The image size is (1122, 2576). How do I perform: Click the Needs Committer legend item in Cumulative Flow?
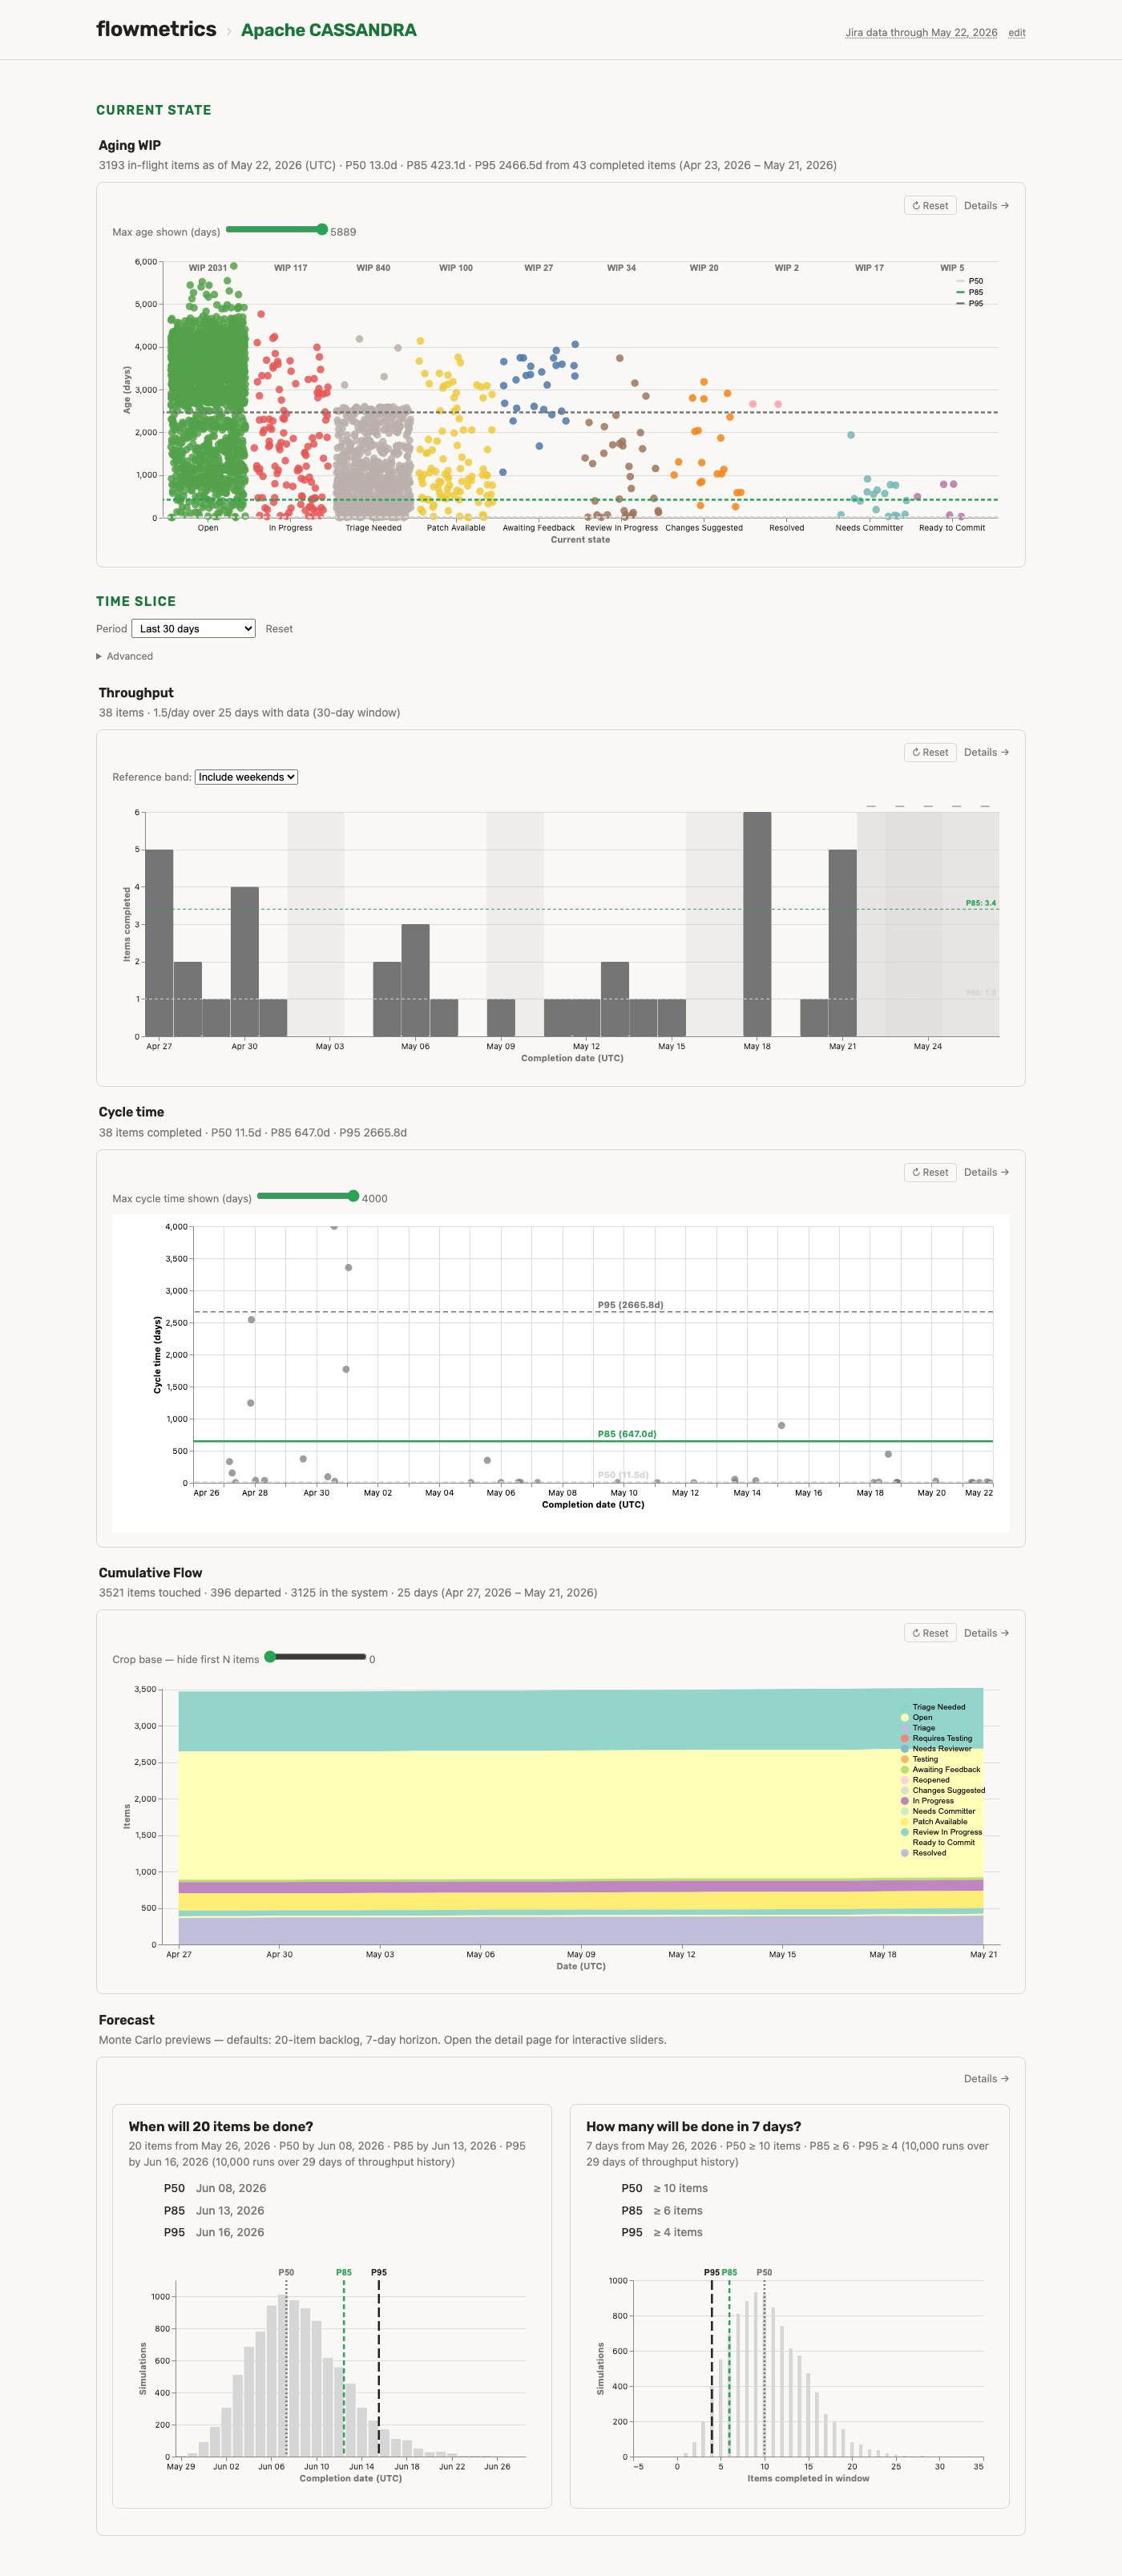point(938,1812)
